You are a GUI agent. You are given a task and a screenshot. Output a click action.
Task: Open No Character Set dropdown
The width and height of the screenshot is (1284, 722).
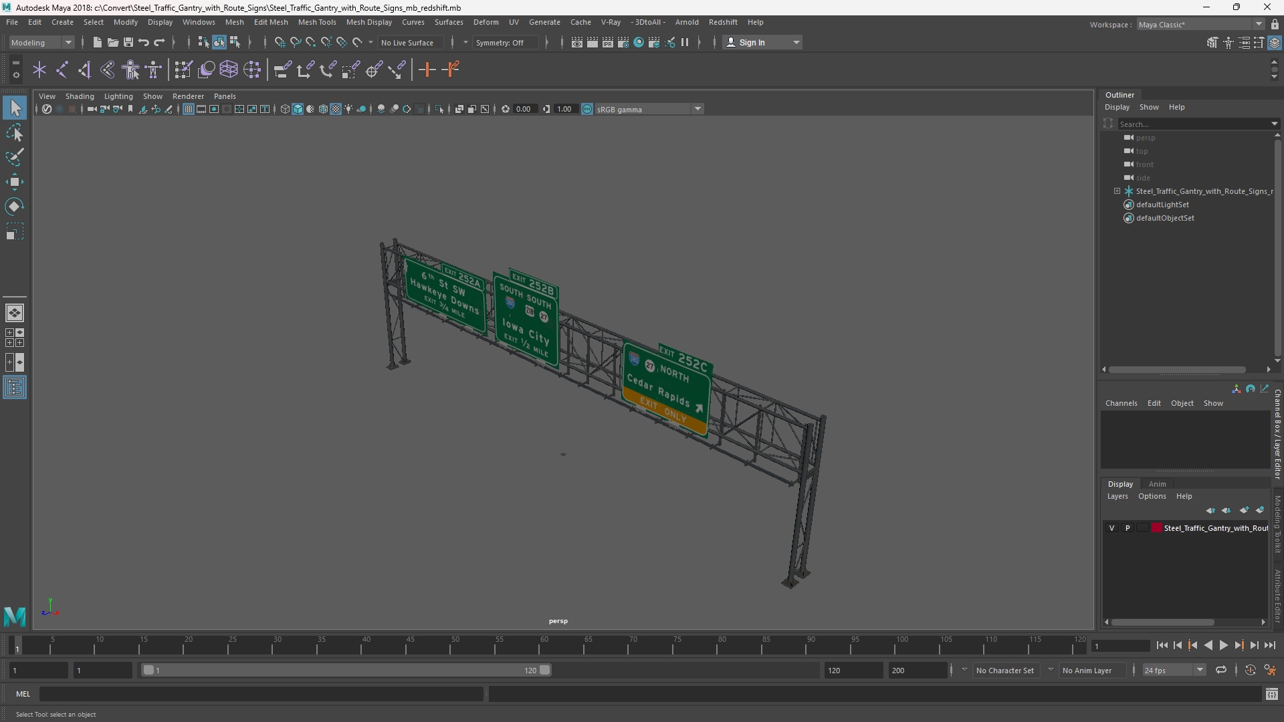pyautogui.click(x=1004, y=670)
